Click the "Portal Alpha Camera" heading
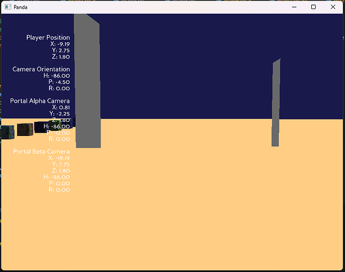The width and height of the screenshot is (345, 272). pos(40,101)
